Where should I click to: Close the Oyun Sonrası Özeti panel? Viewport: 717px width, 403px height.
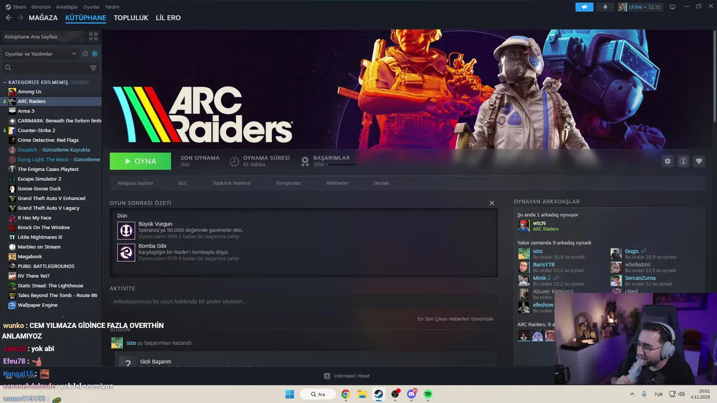point(492,203)
